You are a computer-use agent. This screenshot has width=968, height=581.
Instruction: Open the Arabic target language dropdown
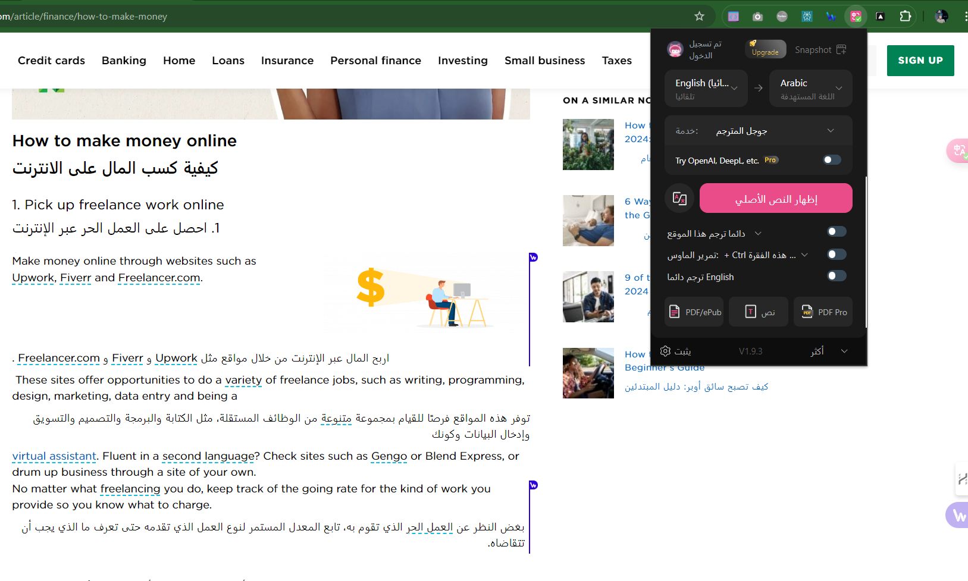pyautogui.click(x=810, y=88)
